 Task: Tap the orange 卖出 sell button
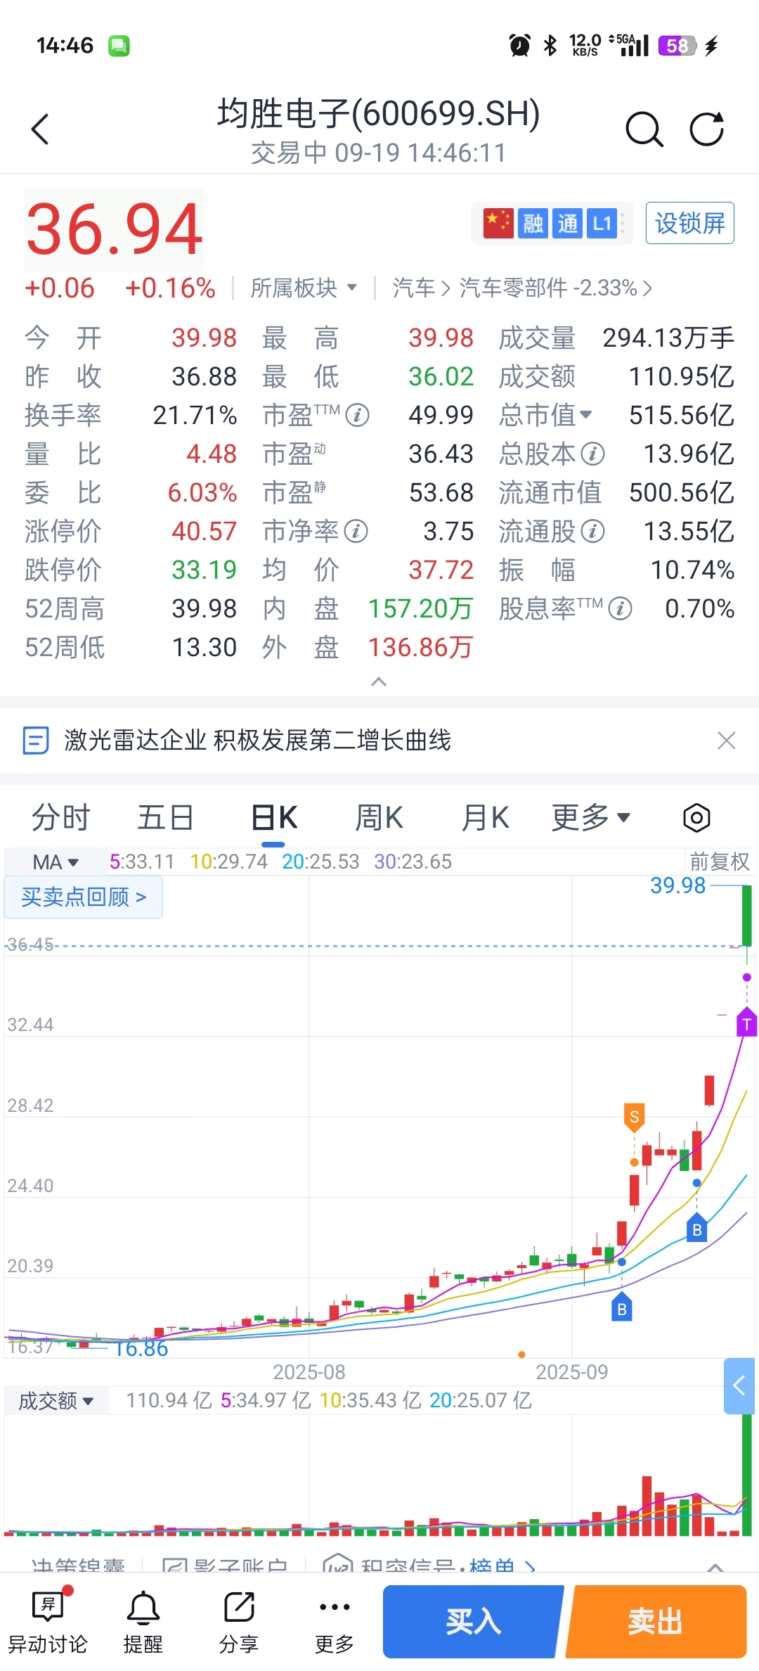pos(656,1622)
